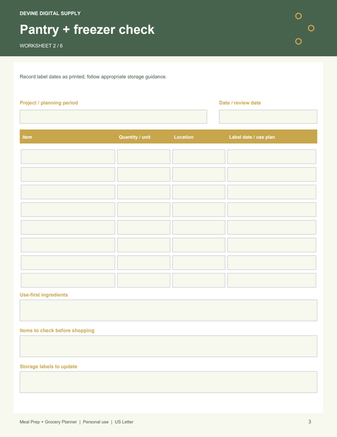337x437 pixels.
Task: Select the 'Quantity / unit' column header
Action: coord(134,137)
